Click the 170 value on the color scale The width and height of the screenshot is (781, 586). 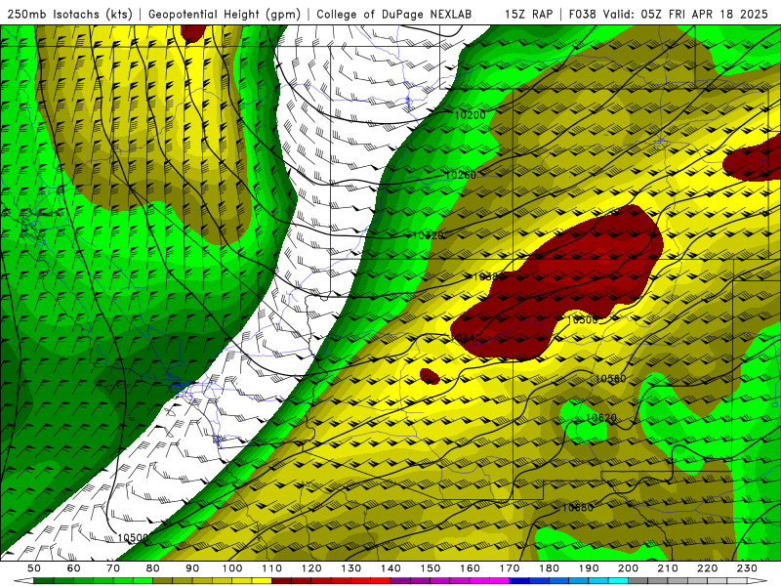(x=510, y=568)
